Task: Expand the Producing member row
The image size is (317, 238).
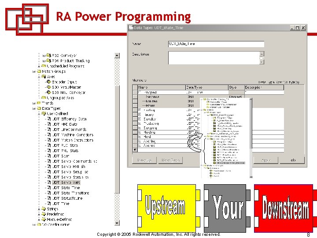Action: pos(140,123)
